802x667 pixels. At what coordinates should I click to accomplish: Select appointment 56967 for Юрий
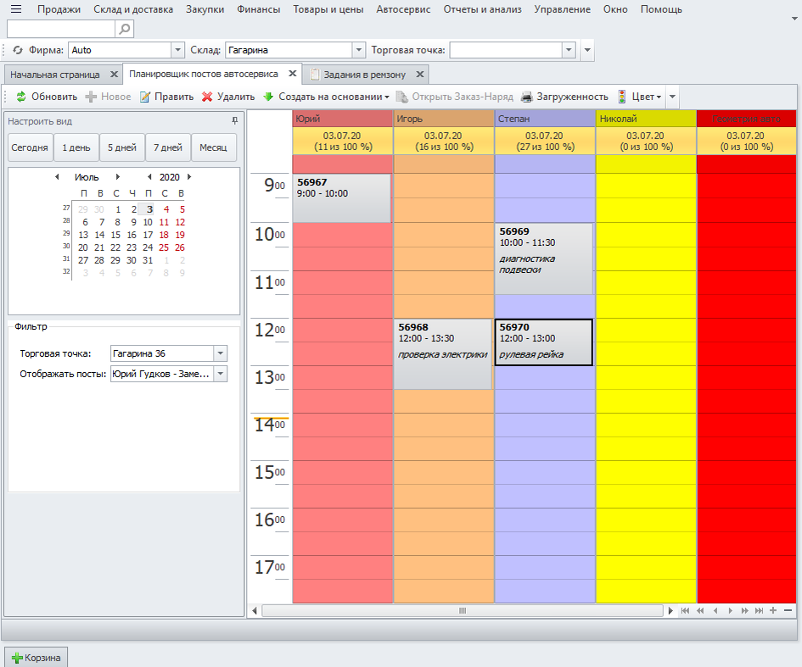[342, 198]
